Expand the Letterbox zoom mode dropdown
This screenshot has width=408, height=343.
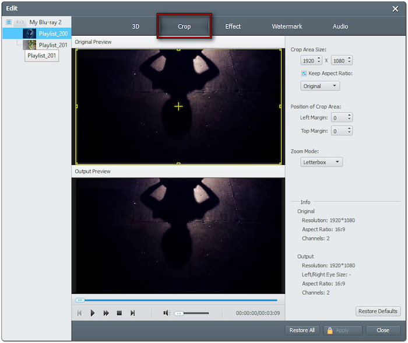321,162
